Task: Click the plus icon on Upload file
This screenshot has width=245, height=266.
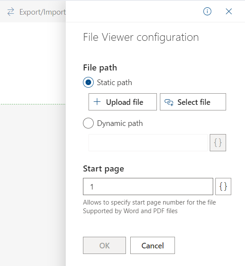Action: coord(97,102)
